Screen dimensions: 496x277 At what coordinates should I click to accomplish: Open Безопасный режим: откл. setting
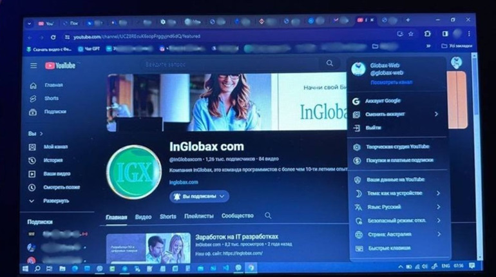tap(396, 220)
